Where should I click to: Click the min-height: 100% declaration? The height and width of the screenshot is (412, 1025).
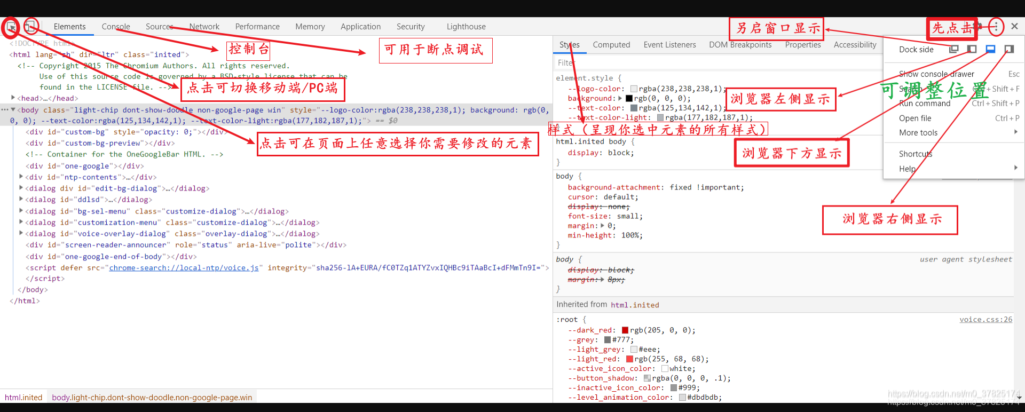coord(605,235)
